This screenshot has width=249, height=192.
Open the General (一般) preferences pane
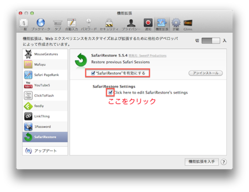(23, 24)
